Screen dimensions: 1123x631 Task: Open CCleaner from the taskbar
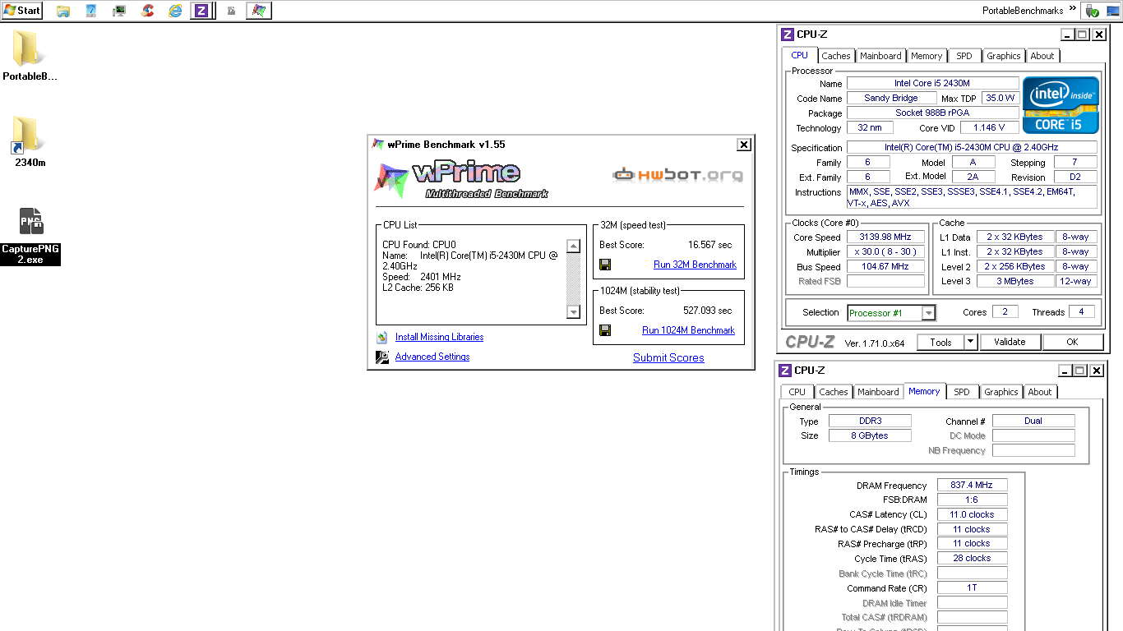point(147,11)
